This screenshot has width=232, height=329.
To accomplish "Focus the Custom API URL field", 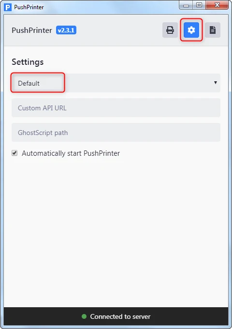I will pos(116,107).
